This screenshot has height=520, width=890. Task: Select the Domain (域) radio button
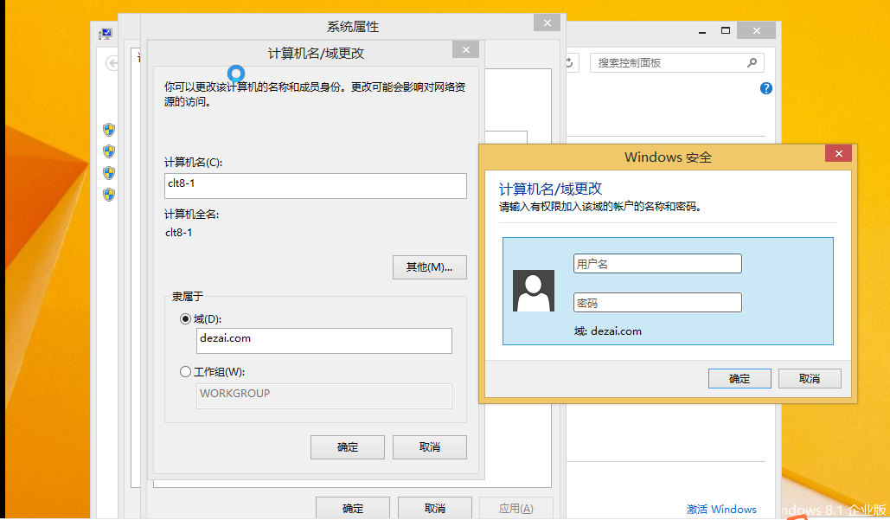185,319
